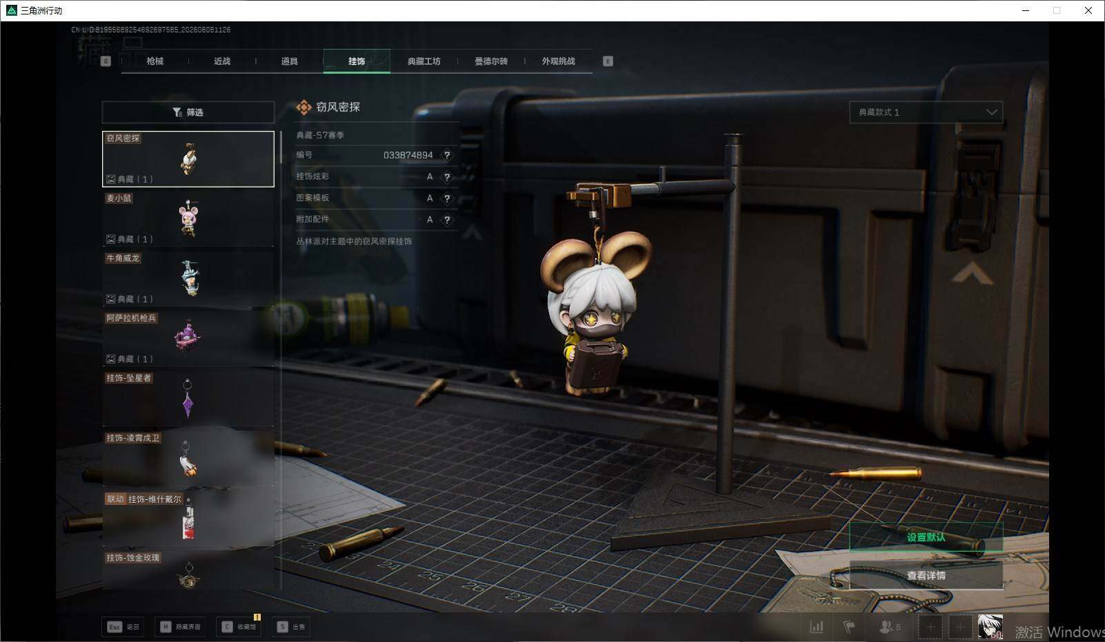Click the charm list scrollbar
The image size is (1105, 642).
pyautogui.click(x=281, y=147)
